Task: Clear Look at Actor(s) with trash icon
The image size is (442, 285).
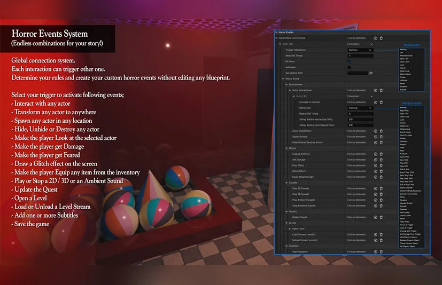Action: point(381,154)
